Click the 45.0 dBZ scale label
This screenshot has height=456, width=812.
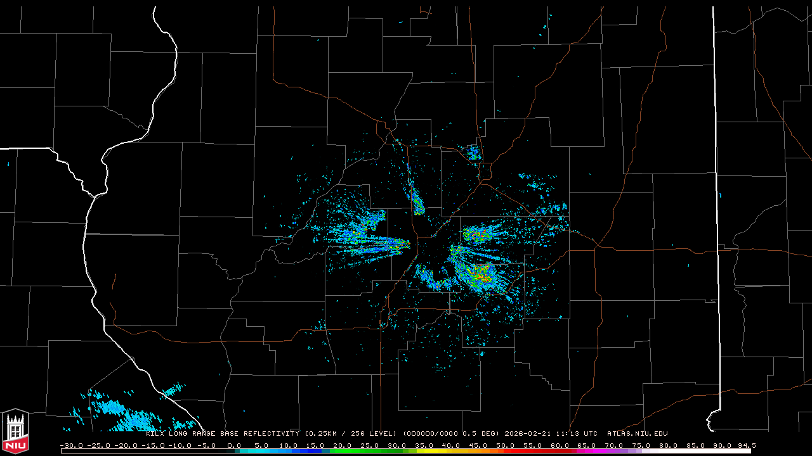(478, 446)
